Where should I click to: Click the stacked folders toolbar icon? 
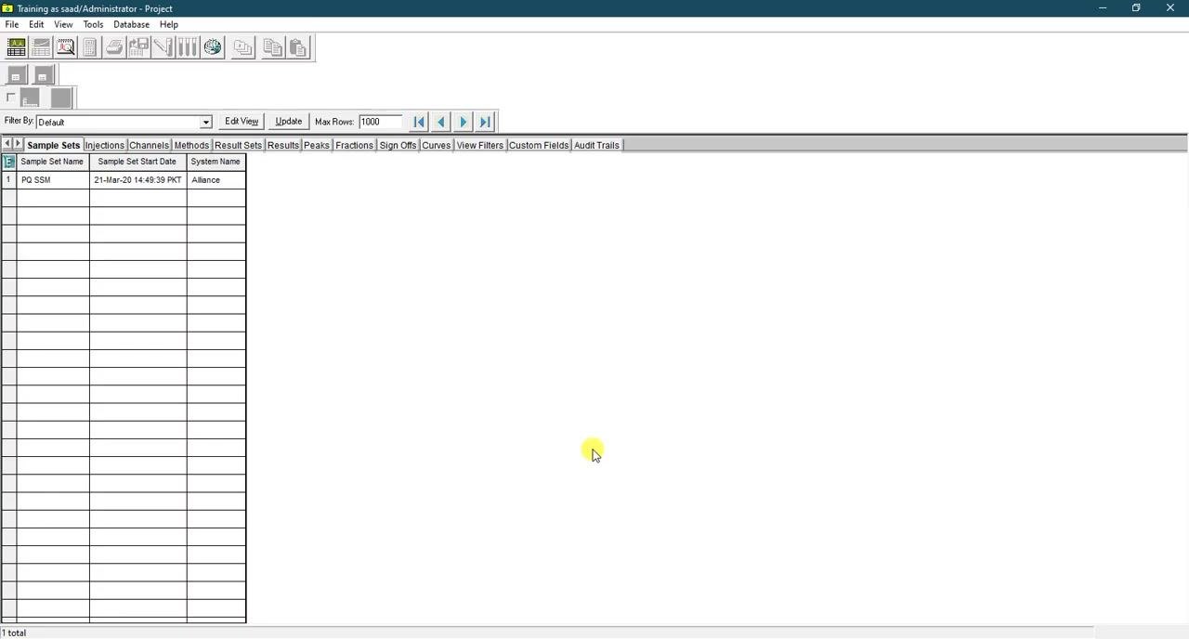tap(242, 47)
